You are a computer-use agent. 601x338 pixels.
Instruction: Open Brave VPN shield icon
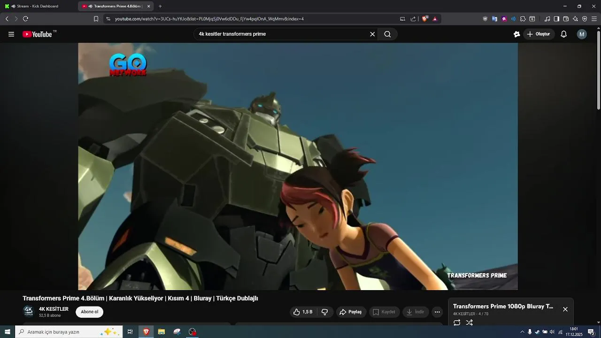coord(585,19)
